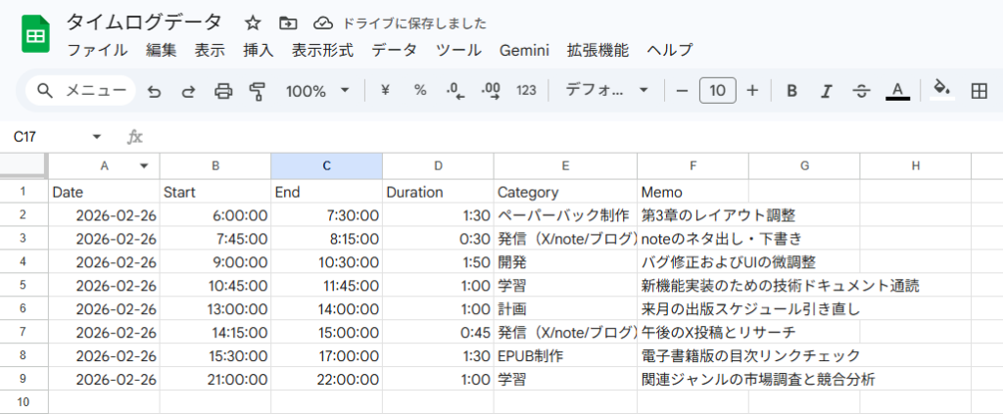This screenshot has height=414, width=1003.
Task: Click the 123 number format button
Action: click(526, 91)
